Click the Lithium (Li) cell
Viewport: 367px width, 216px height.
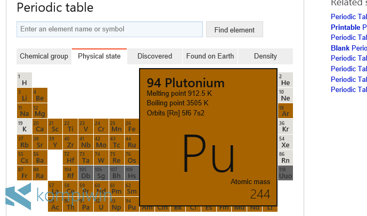25,95
